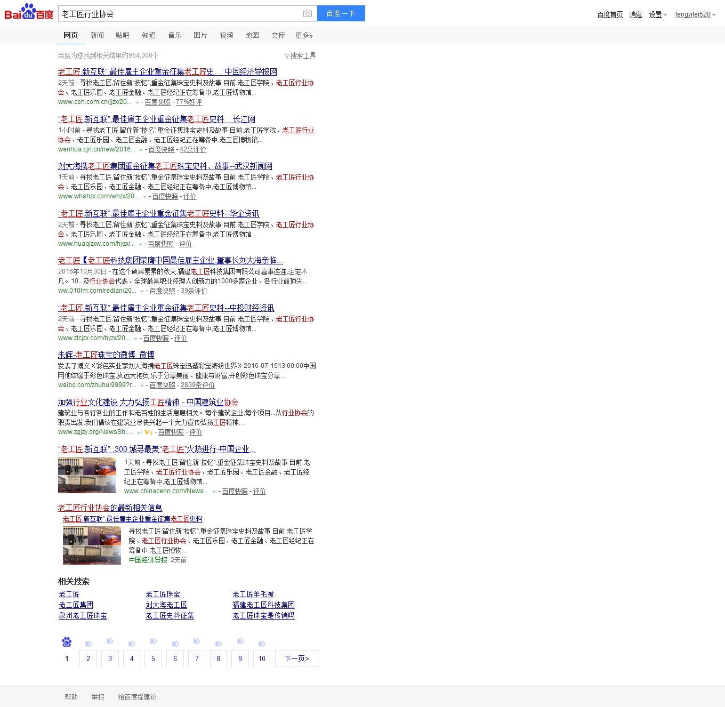Go to results page 10
Screen dimensions: 725x707
click(262, 658)
